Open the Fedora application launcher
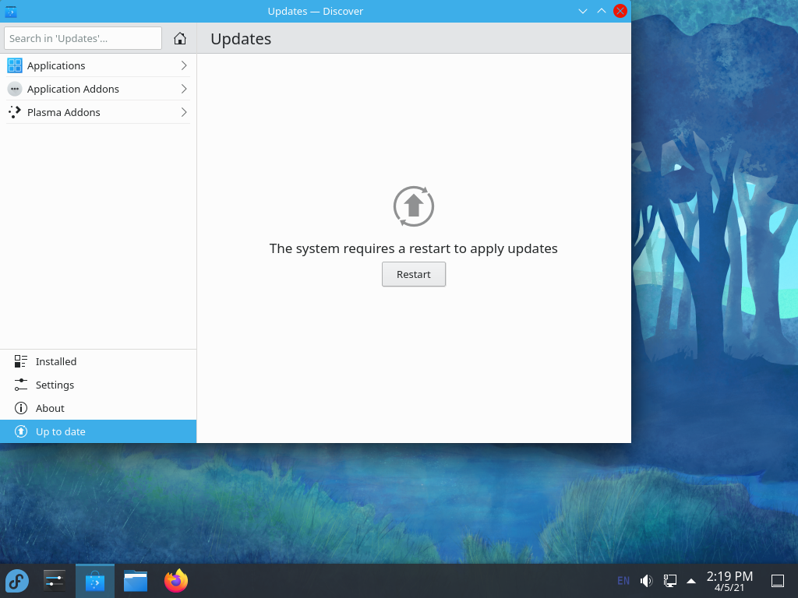 (x=17, y=581)
